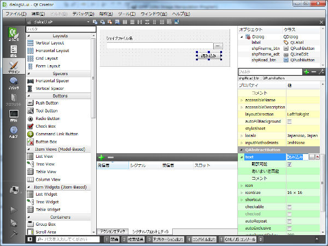Viewport: 328px width, 246px height.
Task: Open the File menu
Action: [16, 14]
